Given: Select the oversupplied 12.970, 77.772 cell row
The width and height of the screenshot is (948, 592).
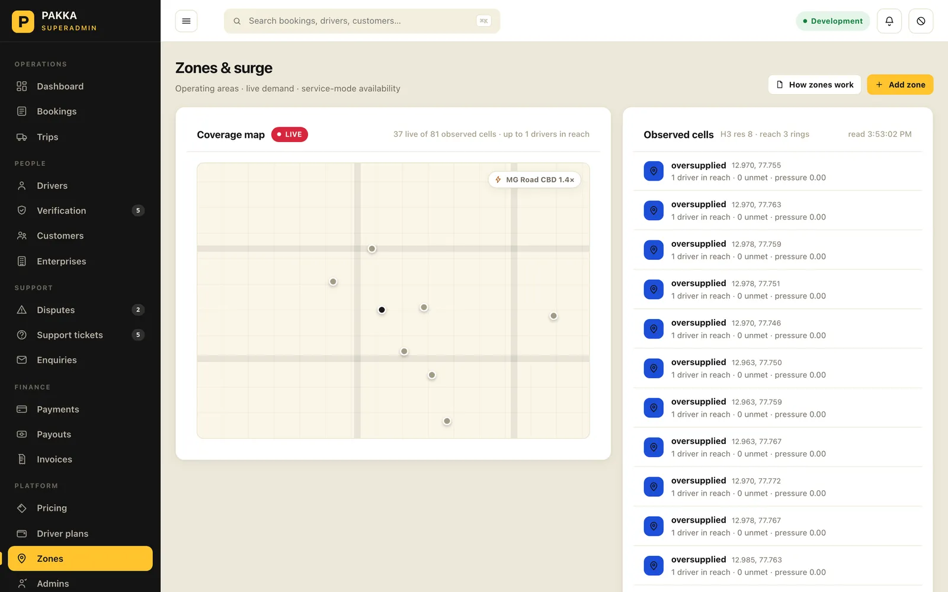Looking at the screenshot, I should point(777,487).
